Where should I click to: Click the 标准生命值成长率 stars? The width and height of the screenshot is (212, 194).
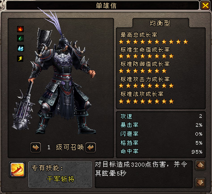click(146, 56)
